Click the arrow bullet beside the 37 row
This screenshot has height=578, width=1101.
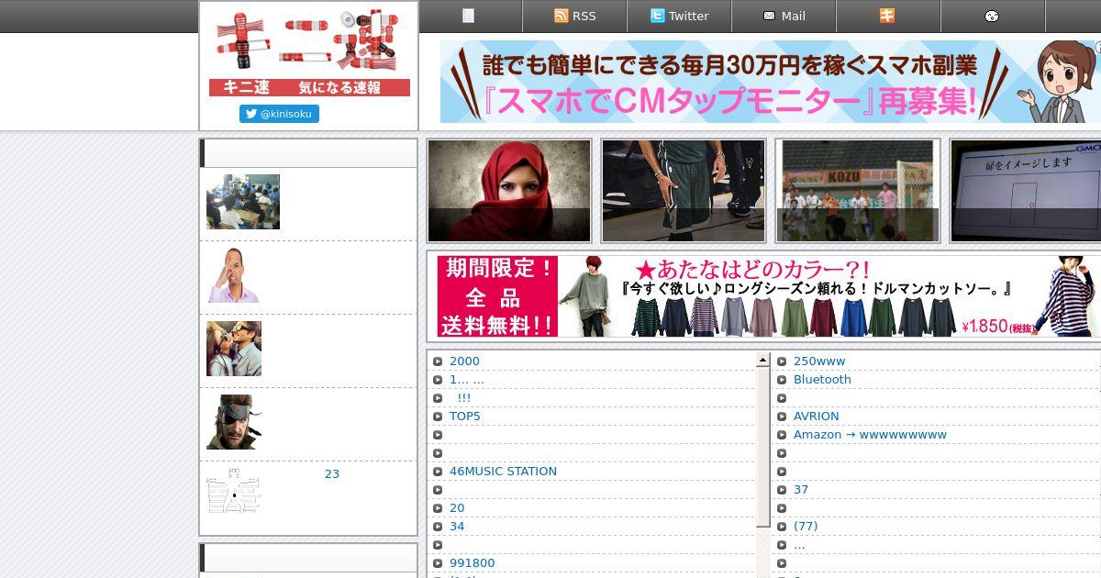tap(782, 490)
